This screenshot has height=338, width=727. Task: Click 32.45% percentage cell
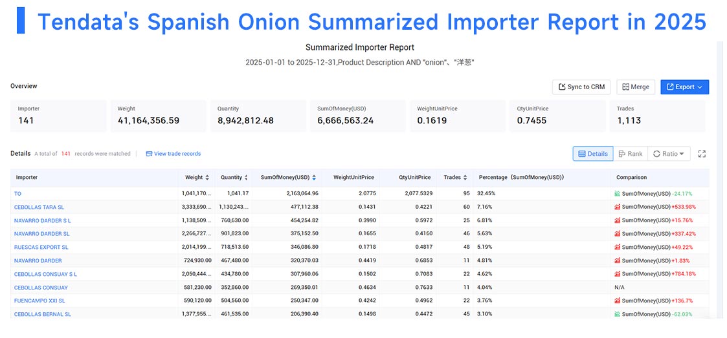coord(486,193)
